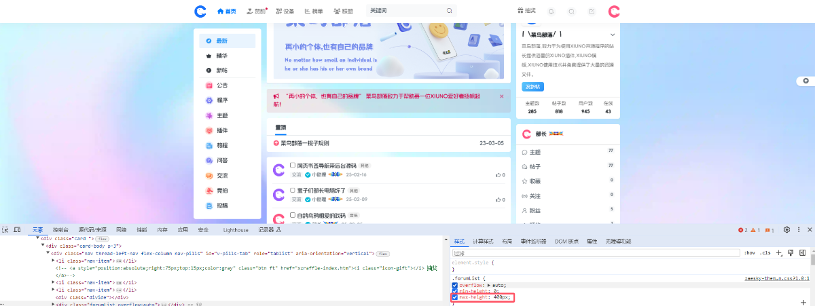The width and height of the screenshot is (815, 306).
Task: Open the 设备 nav item
Action: [x=285, y=11]
